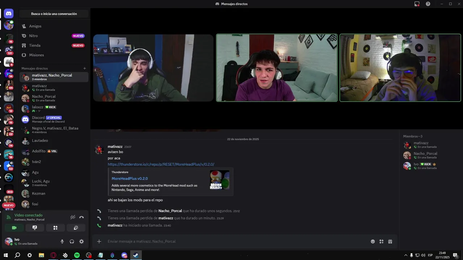Open group Negro.V, mativazz, El_Bataa
Viewport: 463px width, 260px height.
tap(54, 130)
